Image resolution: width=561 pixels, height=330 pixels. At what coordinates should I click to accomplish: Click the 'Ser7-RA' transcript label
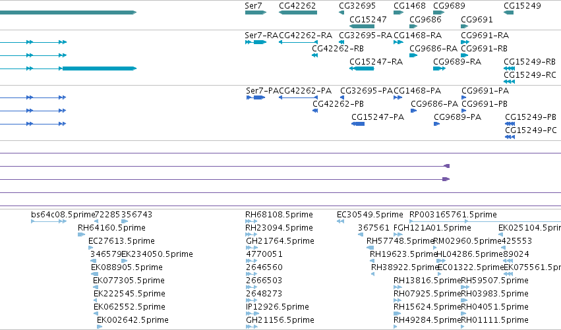pos(262,36)
